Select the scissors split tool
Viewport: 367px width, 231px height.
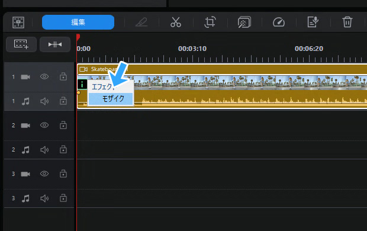[x=176, y=23]
